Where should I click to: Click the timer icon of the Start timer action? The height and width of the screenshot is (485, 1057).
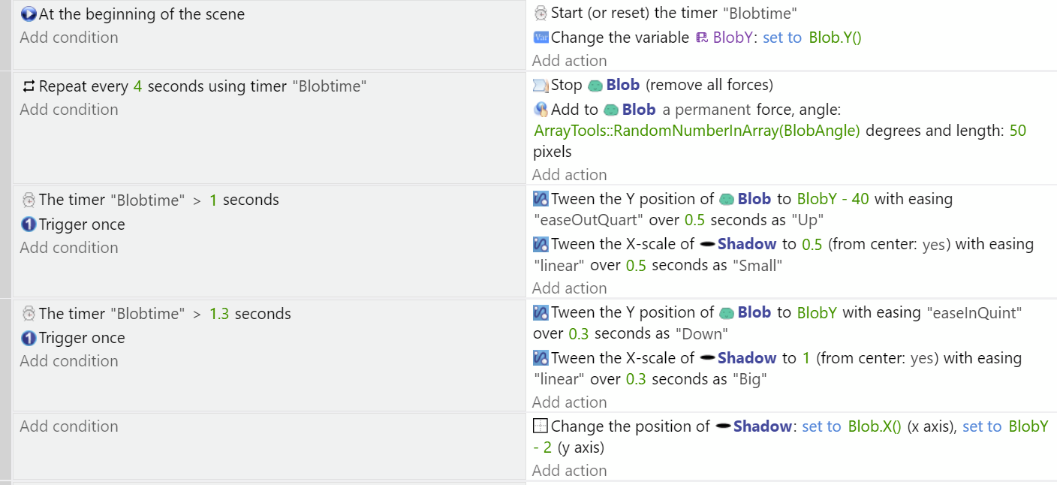pyautogui.click(x=541, y=14)
